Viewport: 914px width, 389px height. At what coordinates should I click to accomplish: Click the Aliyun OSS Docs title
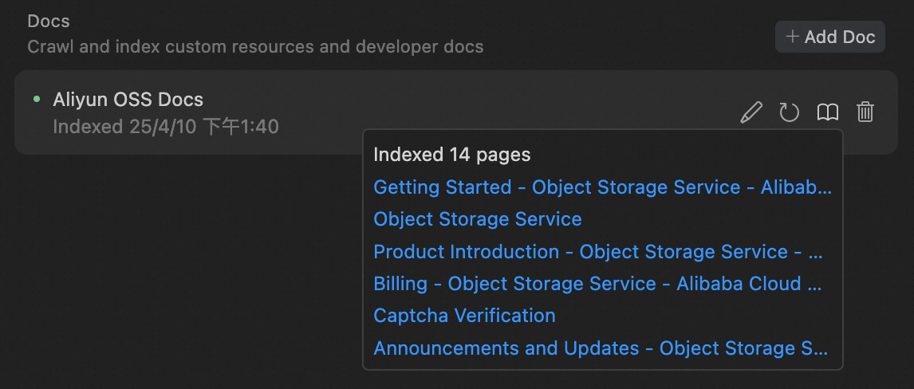(128, 100)
